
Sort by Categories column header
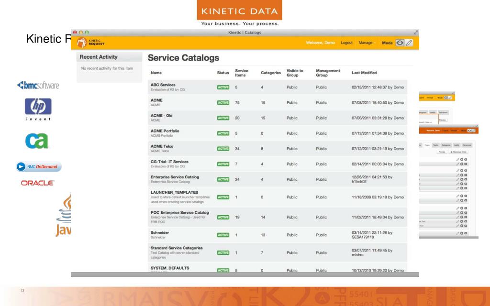point(271,73)
